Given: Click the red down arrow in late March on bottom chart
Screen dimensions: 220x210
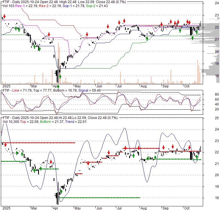Looking at the screenshot, I should [51, 162].
